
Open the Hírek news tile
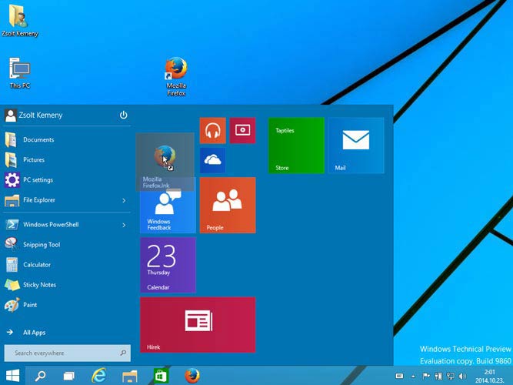point(198,325)
